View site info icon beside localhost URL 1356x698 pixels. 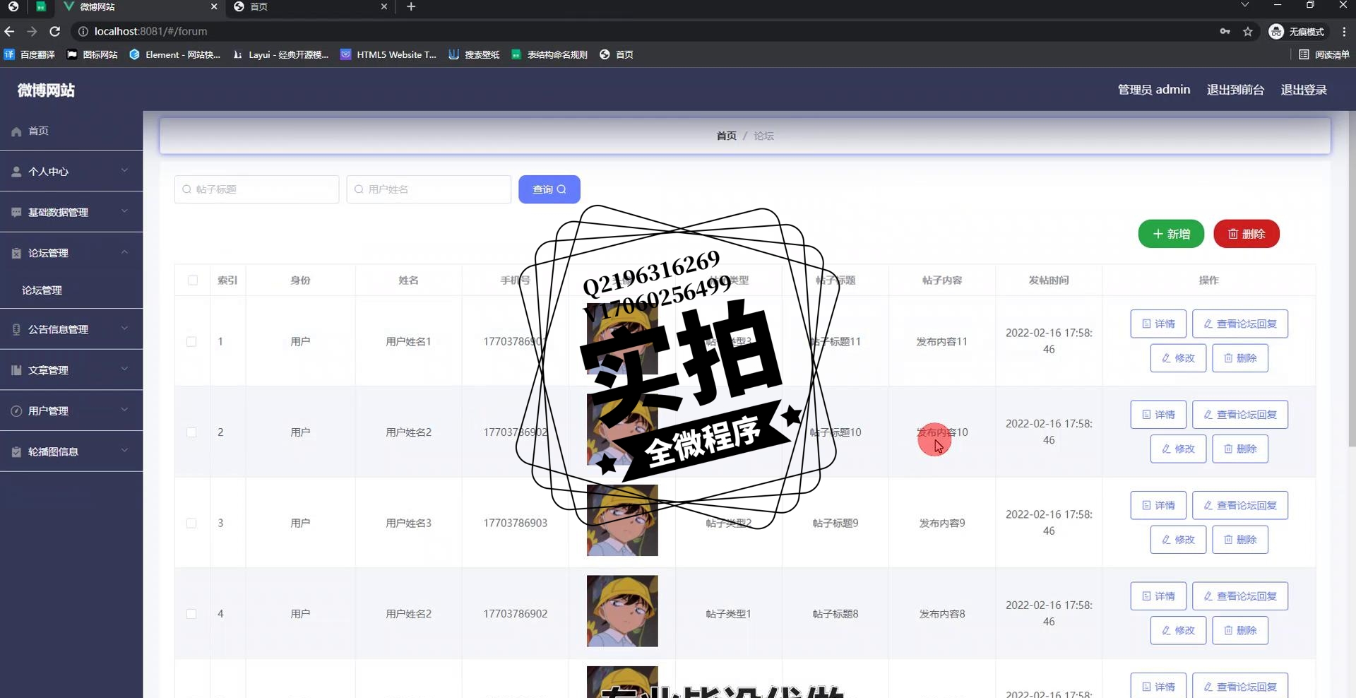pos(83,31)
